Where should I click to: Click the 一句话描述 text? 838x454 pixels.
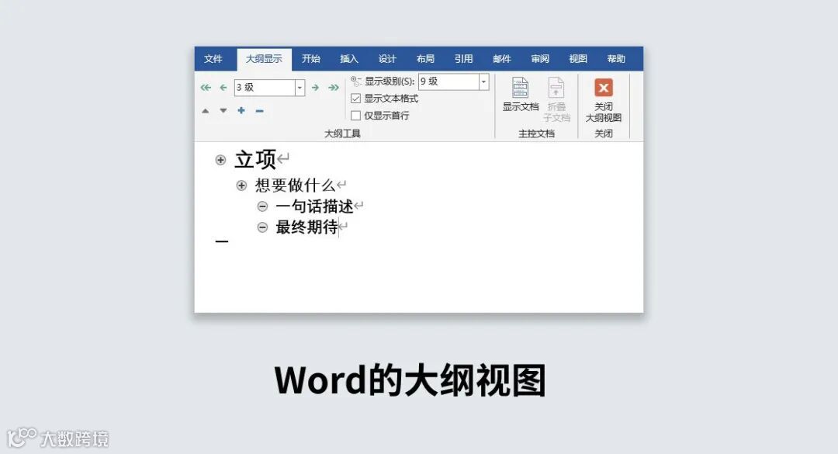click(315, 206)
